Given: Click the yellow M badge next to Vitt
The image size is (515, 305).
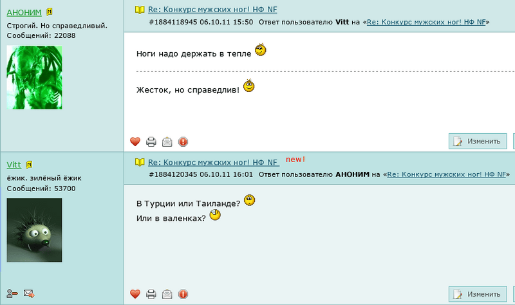Looking at the screenshot, I should [29, 165].
